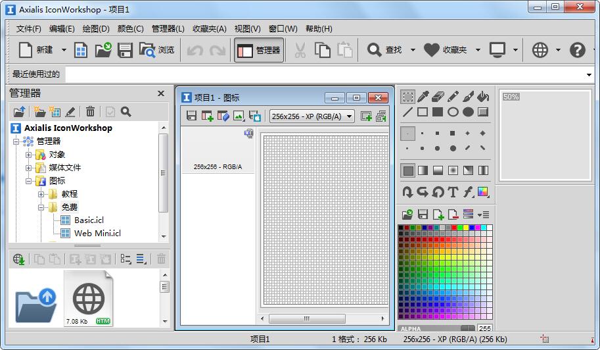The width and height of the screenshot is (600, 350).
Task: Toggle the 管理器 manager panel button
Action: 259,50
